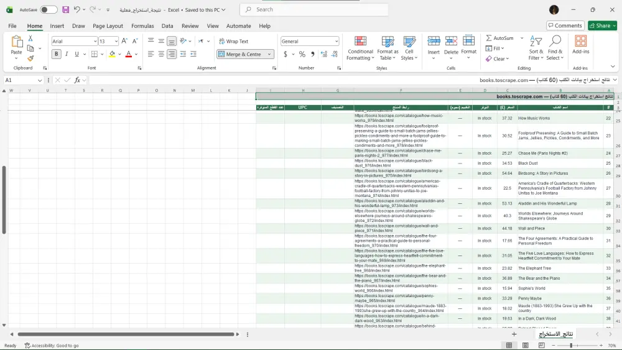The width and height of the screenshot is (622, 350).
Task: Apply red Font Colour swatch
Action: click(x=129, y=54)
